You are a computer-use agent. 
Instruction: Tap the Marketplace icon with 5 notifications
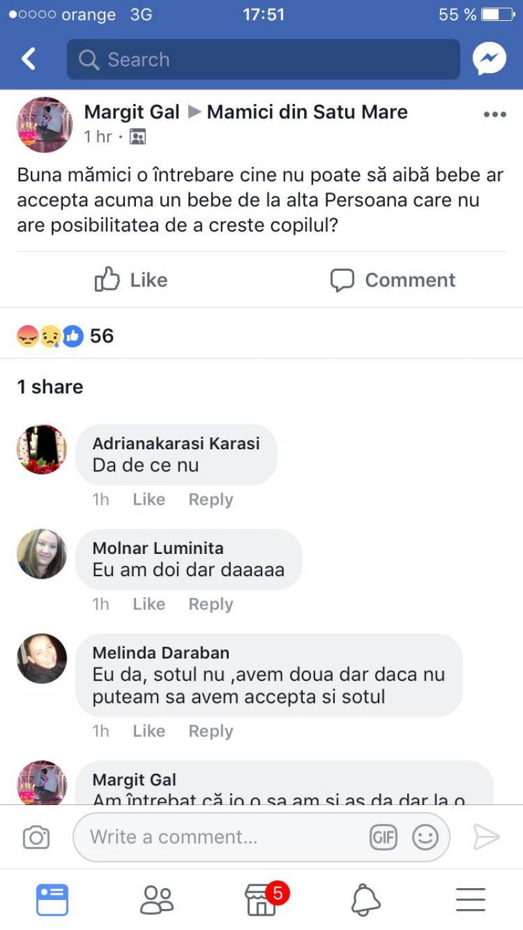(x=261, y=899)
